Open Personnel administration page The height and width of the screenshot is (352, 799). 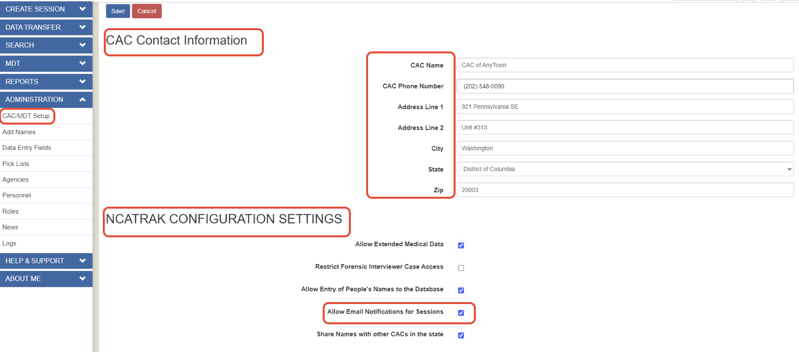click(x=17, y=195)
